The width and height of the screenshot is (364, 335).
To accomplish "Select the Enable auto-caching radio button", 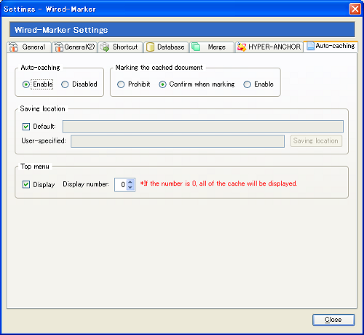I will [26, 84].
